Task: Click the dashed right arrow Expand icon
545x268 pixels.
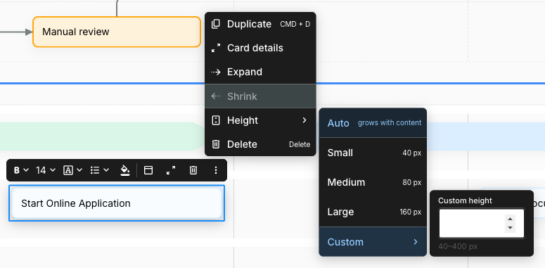Action: pos(216,72)
